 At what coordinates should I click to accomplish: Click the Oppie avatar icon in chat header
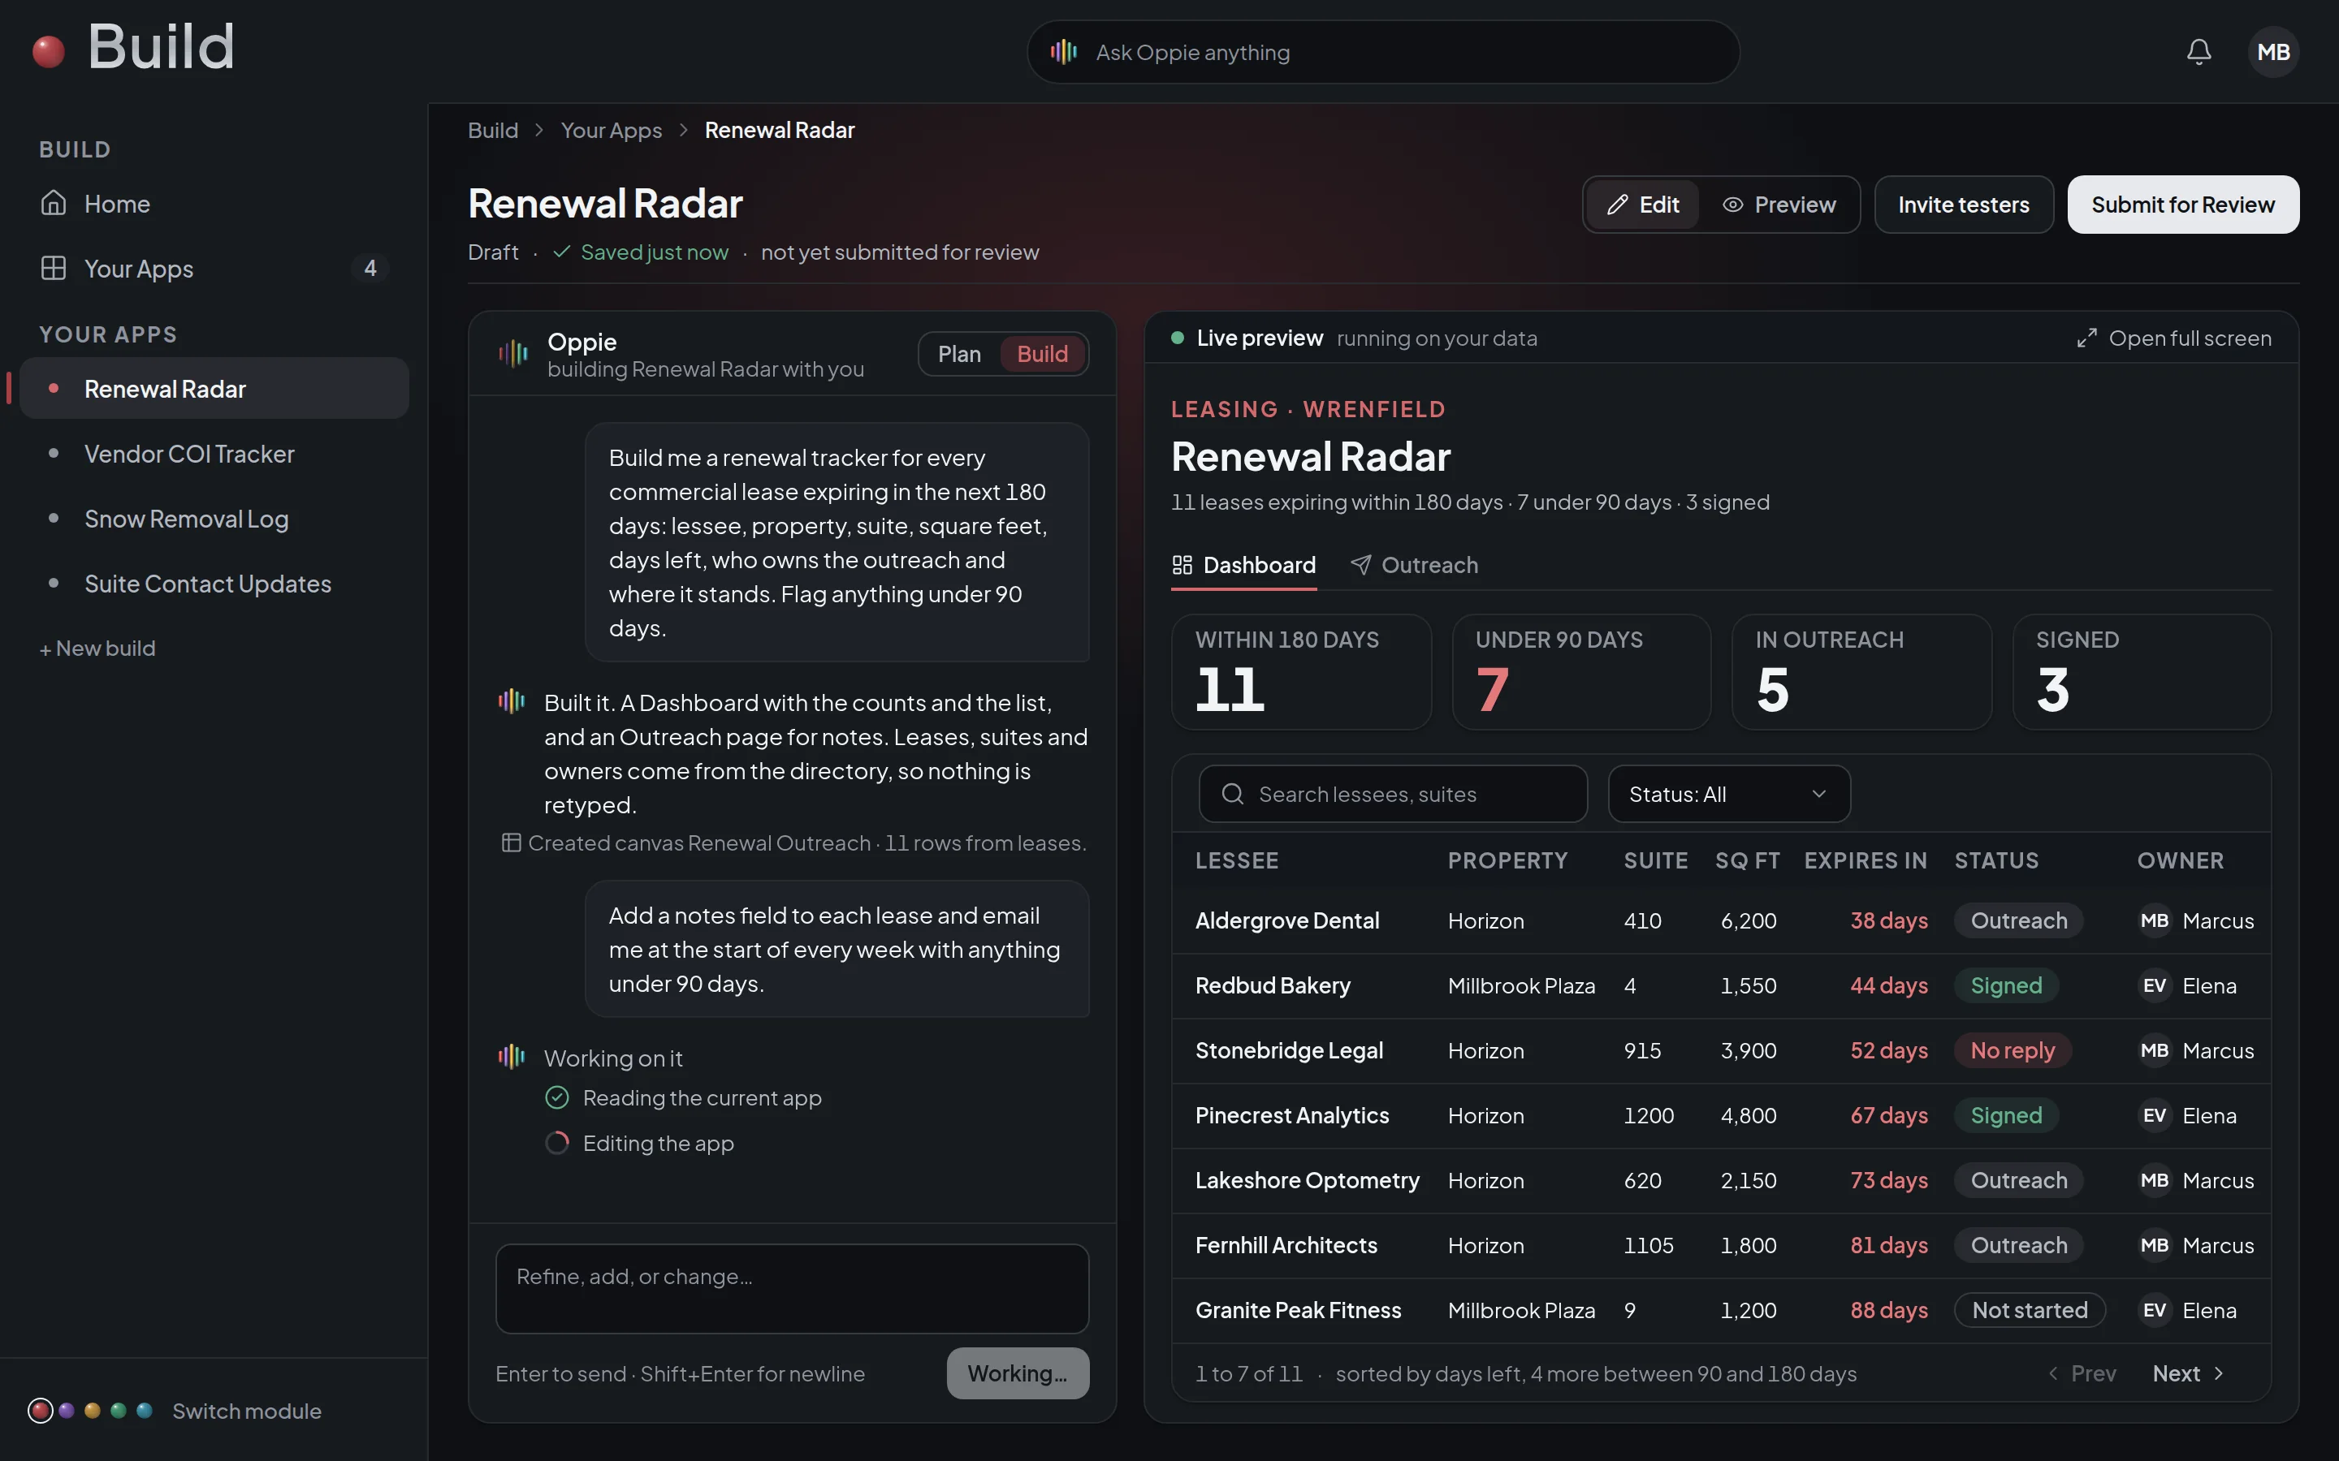click(513, 354)
